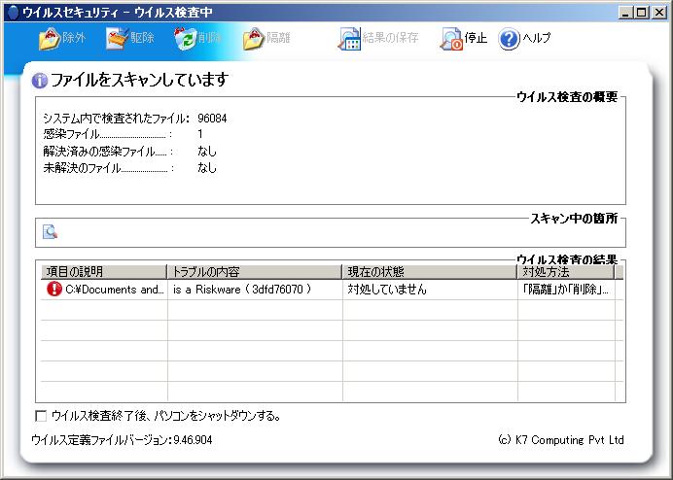Click the 除外 (exclude) folder icon

(50, 39)
